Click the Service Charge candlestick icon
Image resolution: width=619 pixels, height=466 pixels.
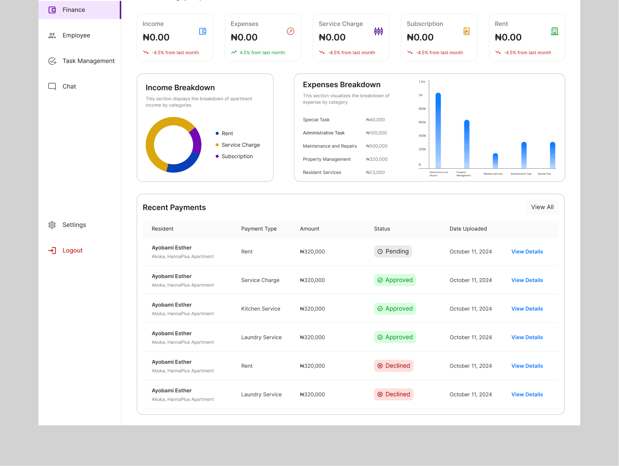378,31
